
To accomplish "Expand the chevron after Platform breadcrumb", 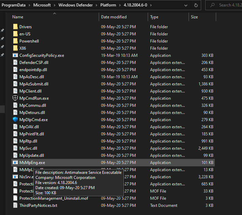I will 120,5.
